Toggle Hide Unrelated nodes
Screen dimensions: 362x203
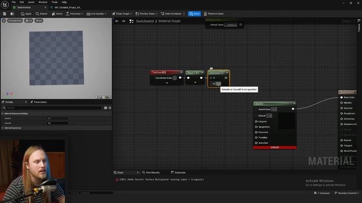pos(171,14)
